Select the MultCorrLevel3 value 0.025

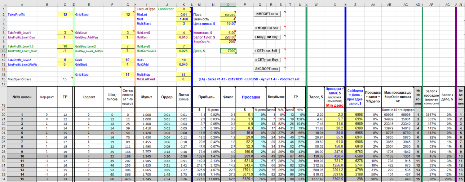click(x=184, y=51)
